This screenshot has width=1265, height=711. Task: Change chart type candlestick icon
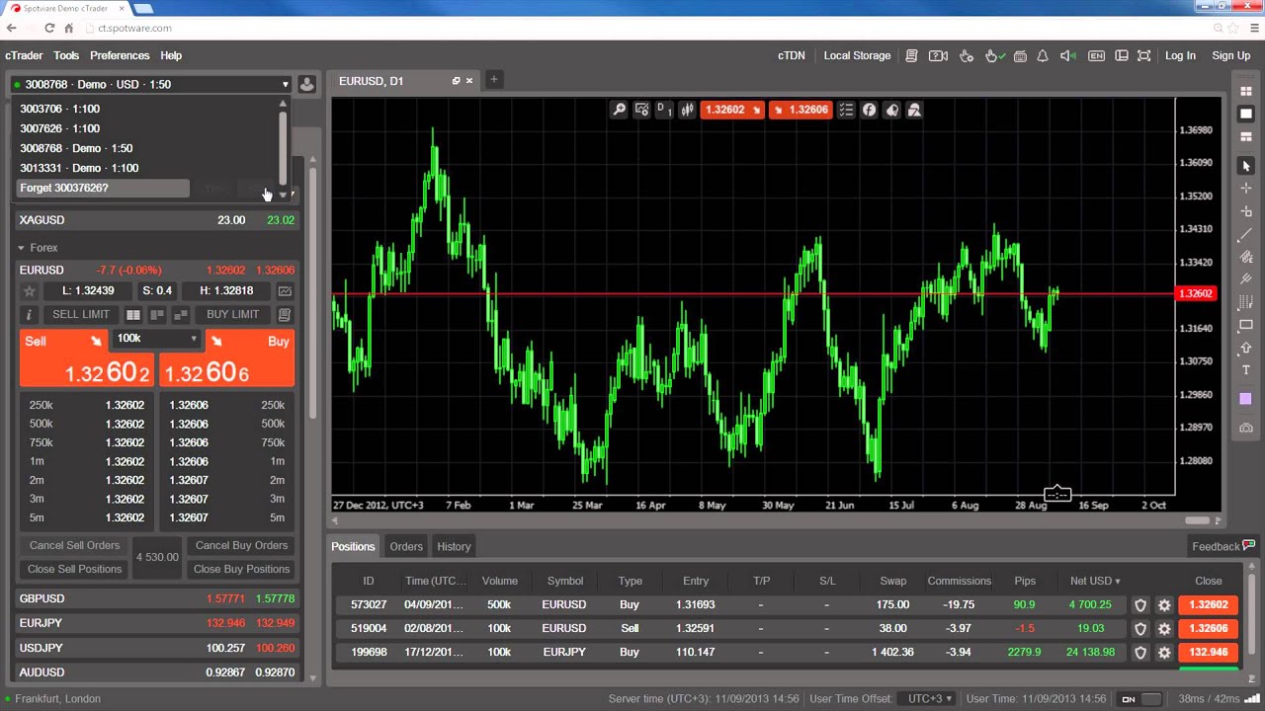687,110
